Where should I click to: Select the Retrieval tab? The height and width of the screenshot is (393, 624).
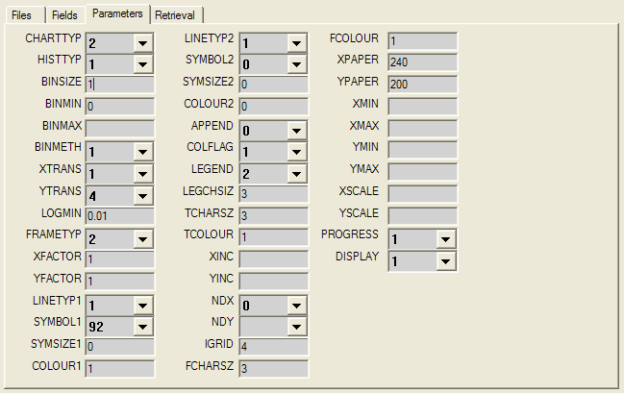click(x=176, y=14)
